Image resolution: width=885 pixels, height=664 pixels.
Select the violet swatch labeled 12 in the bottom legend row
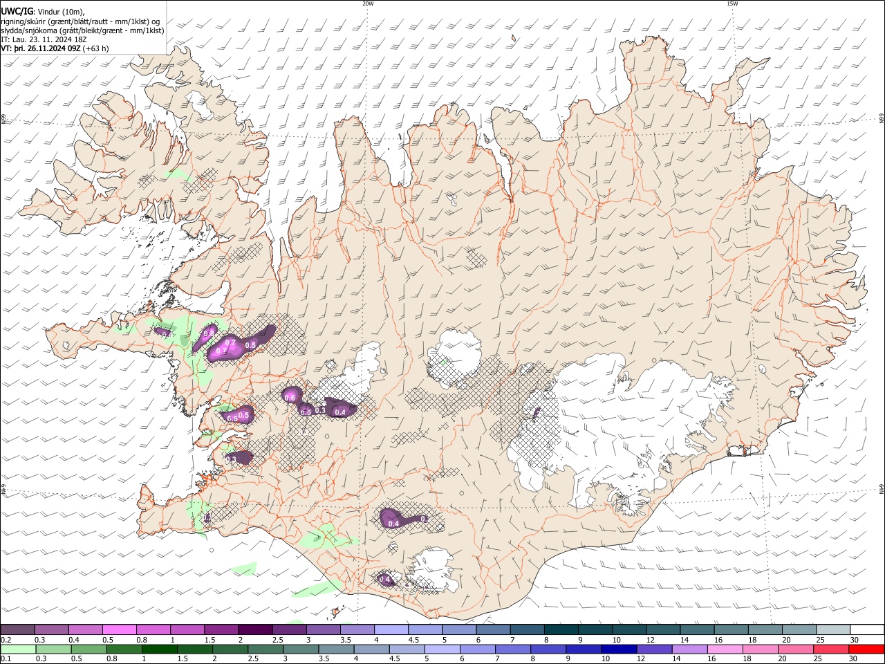(653, 649)
